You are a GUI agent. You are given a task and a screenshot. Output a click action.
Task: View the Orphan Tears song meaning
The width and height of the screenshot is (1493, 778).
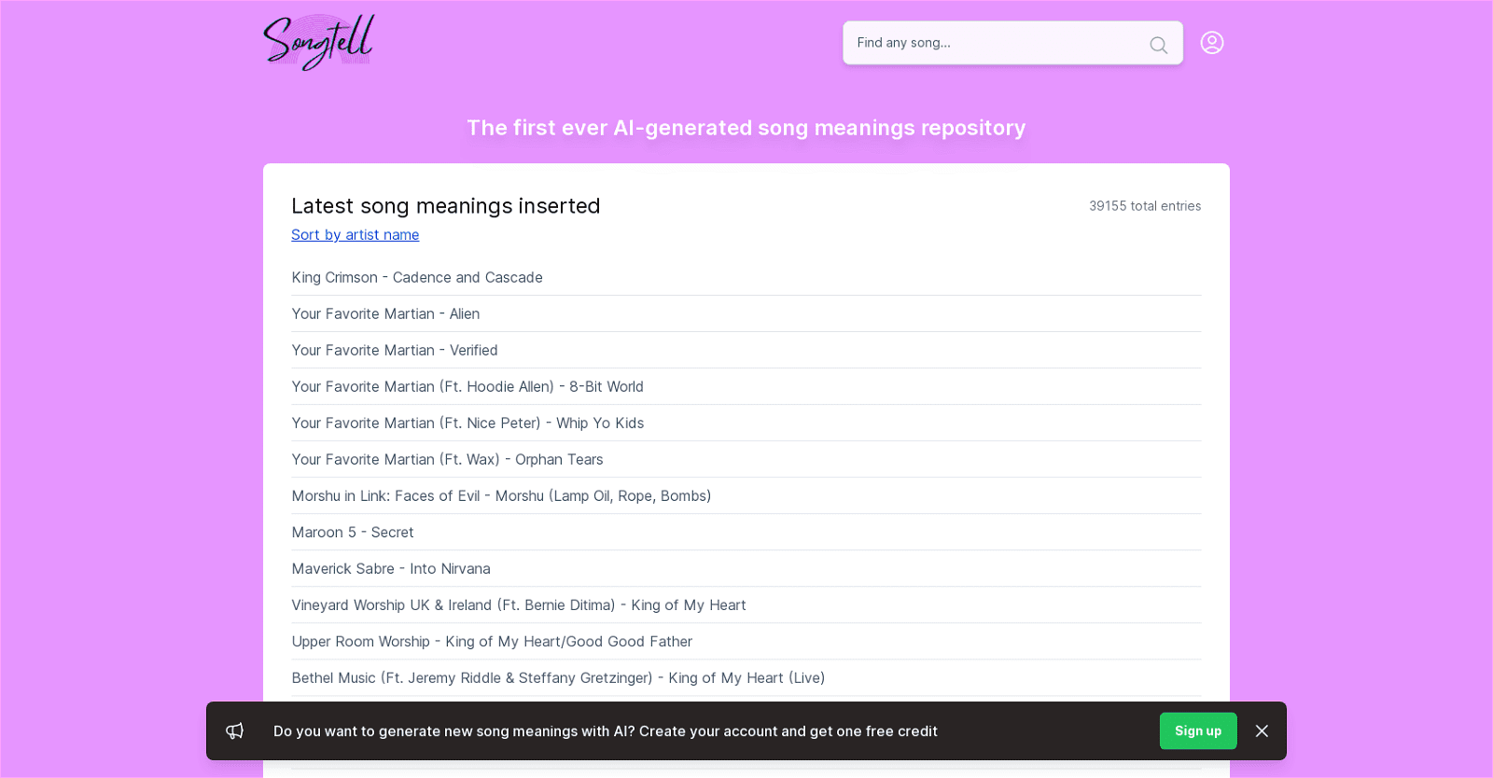pyautogui.click(x=447, y=459)
